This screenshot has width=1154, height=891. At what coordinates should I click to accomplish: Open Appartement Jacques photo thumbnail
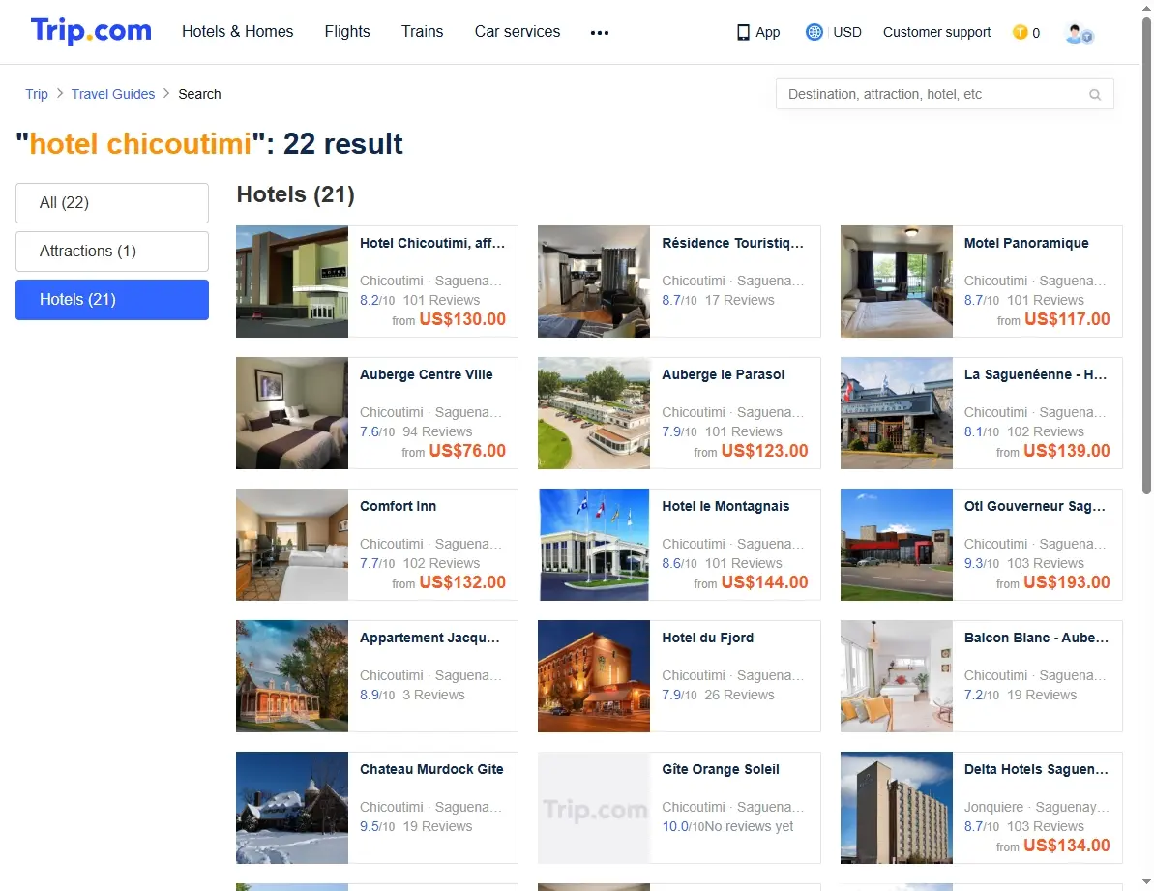292,676
